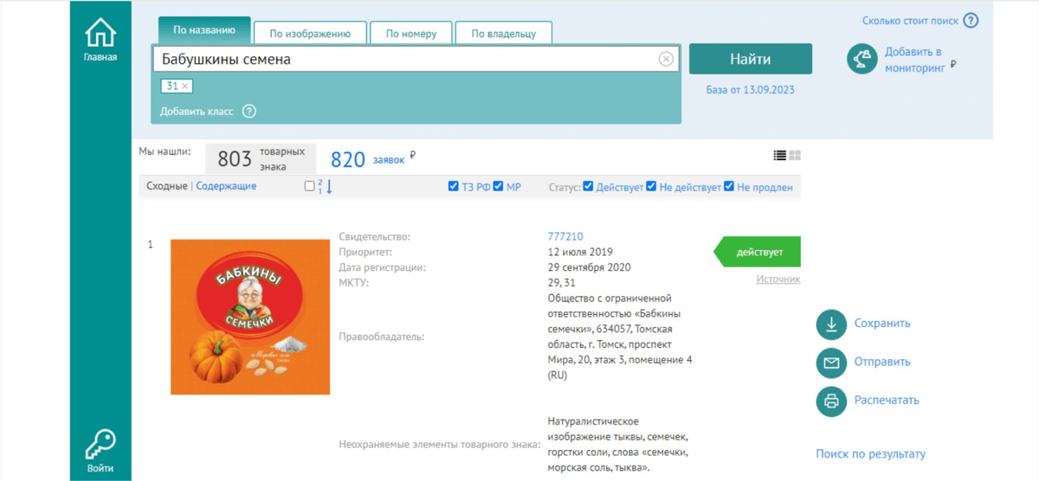This screenshot has height=481, width=1039.
Task: Select the monitoring lamp icon
Action: pos(862,58)
